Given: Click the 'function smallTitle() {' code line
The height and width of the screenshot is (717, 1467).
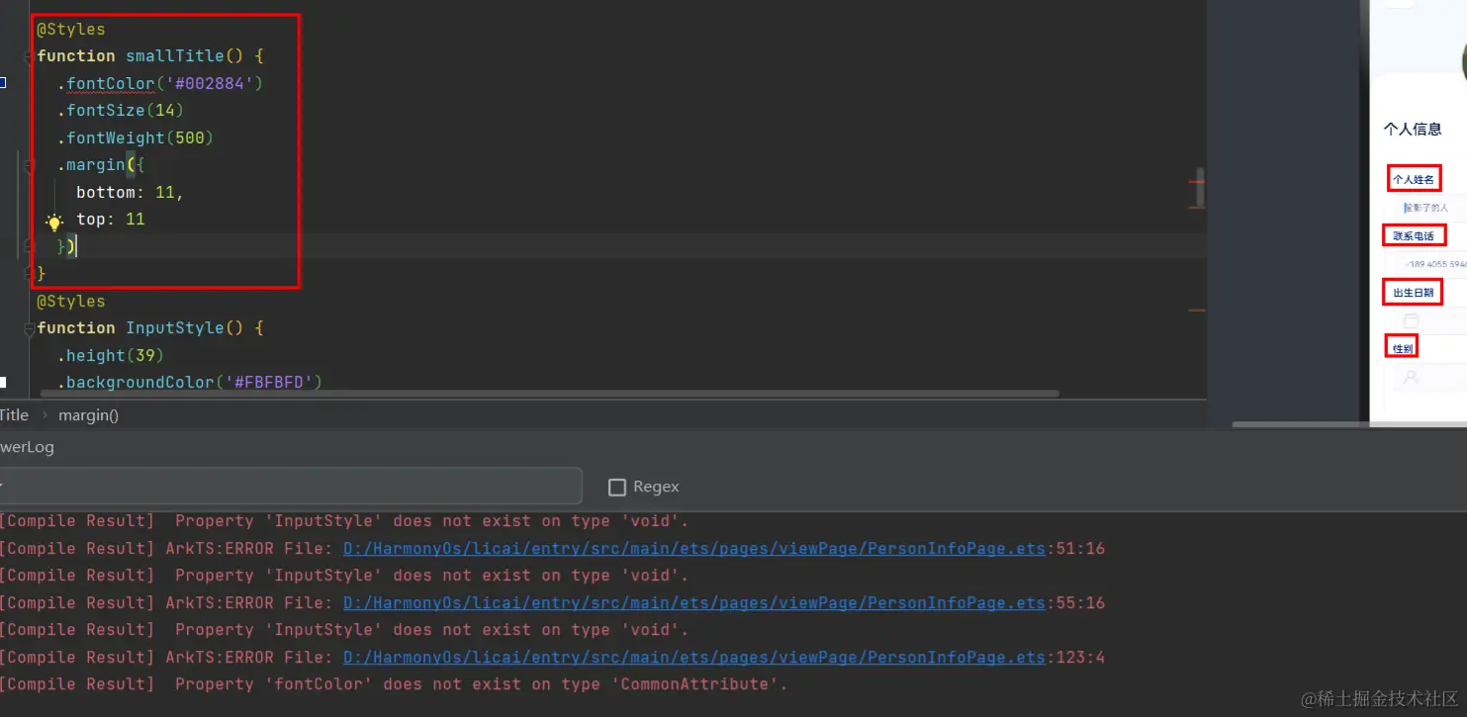Looking at the screenshot, I should 150,56.
